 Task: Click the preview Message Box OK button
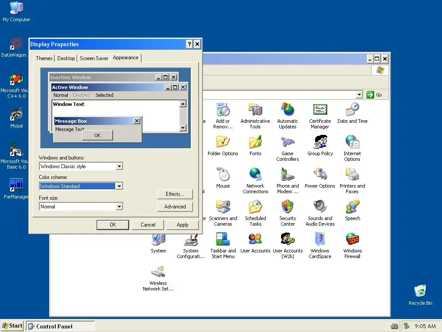click(x=97, y=135)
